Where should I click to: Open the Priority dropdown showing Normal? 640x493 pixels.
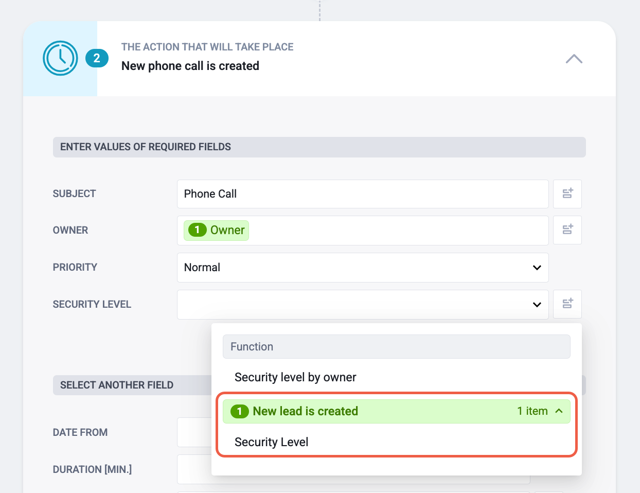[363, 268]
